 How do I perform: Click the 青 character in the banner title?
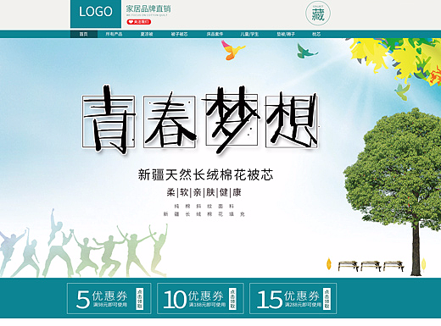point(109,120)
